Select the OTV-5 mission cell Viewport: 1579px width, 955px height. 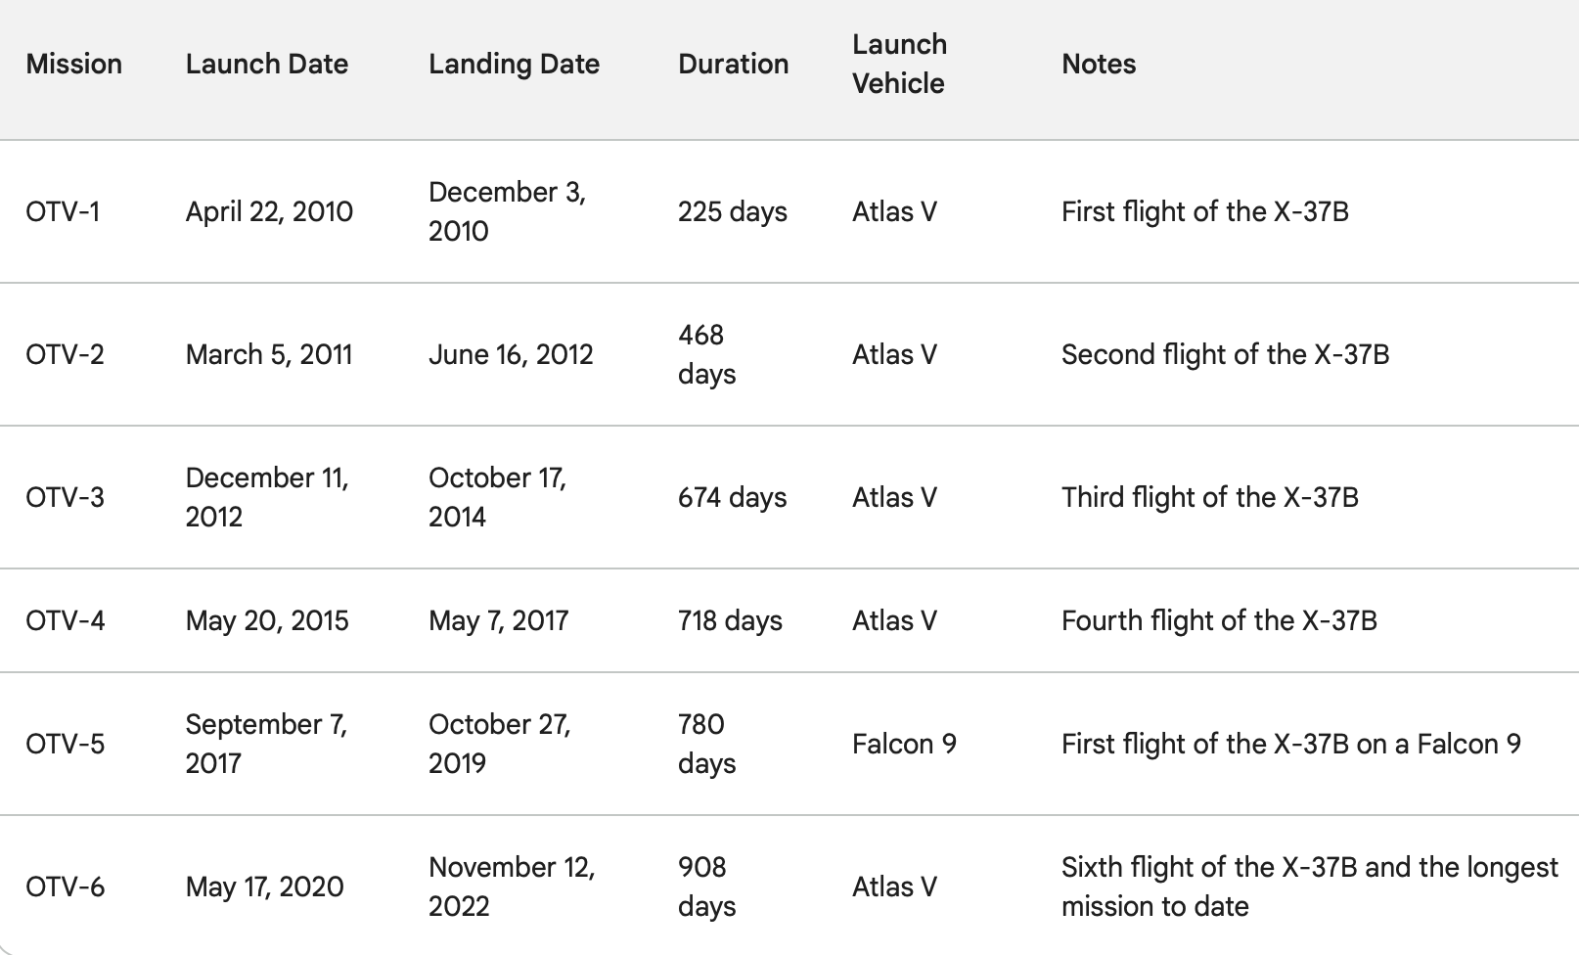(65, 745)
